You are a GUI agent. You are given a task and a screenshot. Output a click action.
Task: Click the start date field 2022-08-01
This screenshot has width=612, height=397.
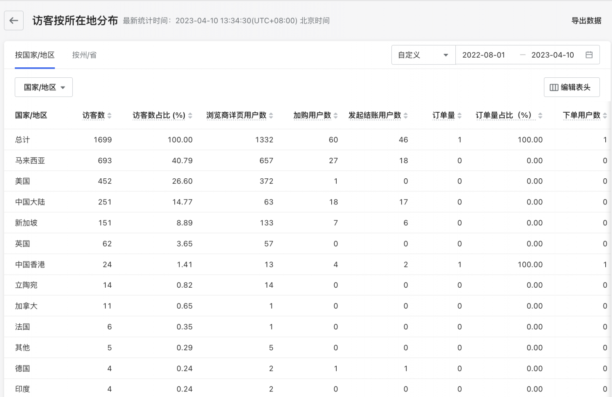484,55
